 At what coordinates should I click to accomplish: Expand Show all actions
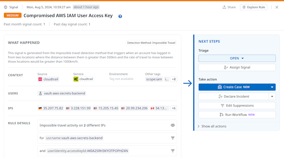coord(214,126)
